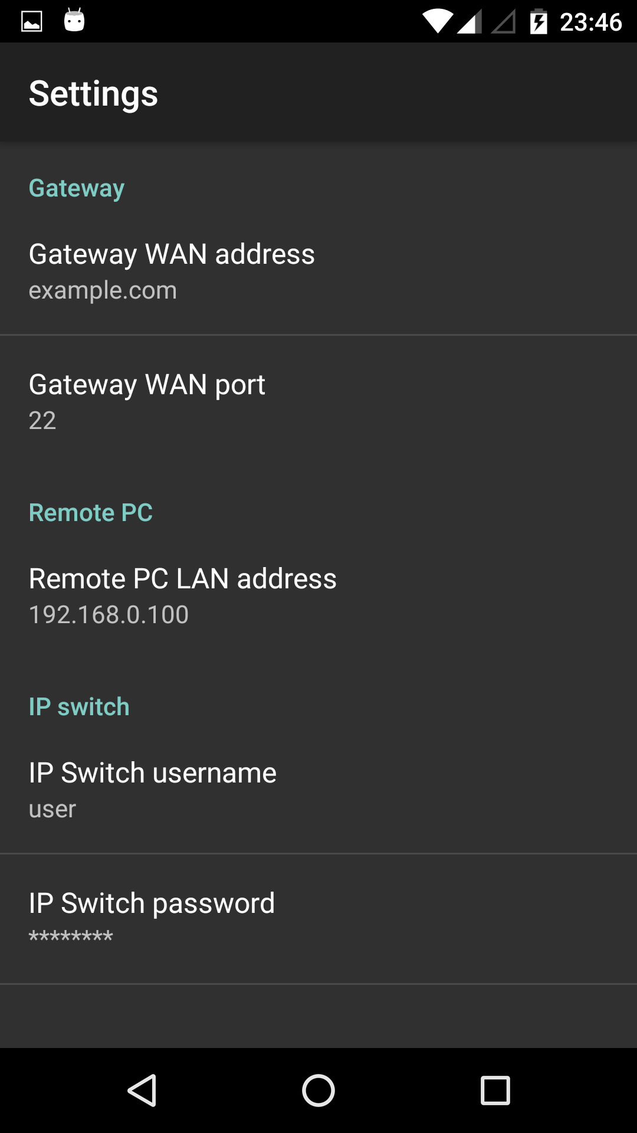This screenshot has height=1133, width=637.
Task: Tap the Gateway section header
Action: click(x=77, y=188)
